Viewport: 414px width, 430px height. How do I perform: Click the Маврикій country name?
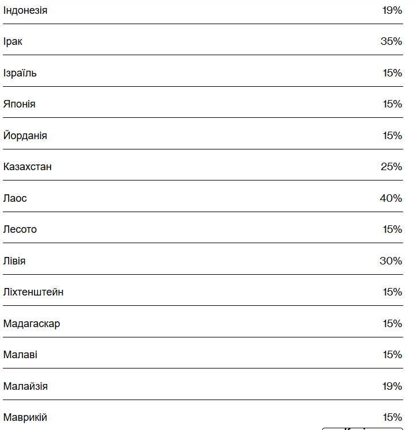[25, 417]
